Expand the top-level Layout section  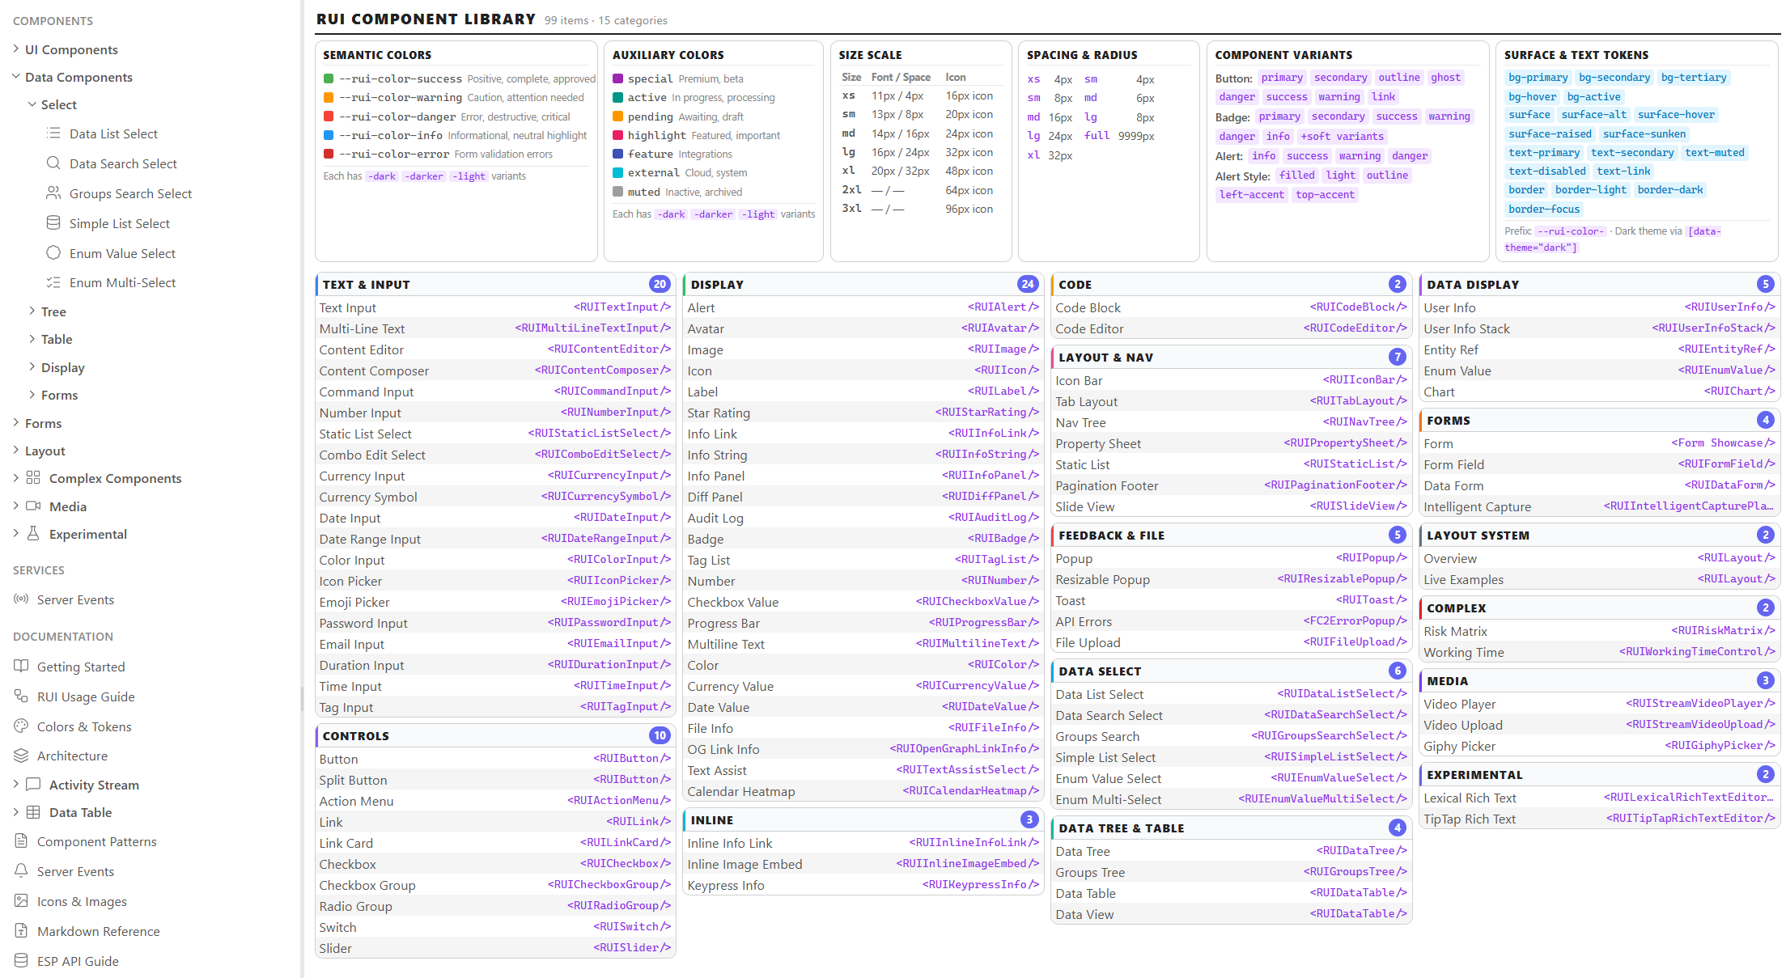15,451
